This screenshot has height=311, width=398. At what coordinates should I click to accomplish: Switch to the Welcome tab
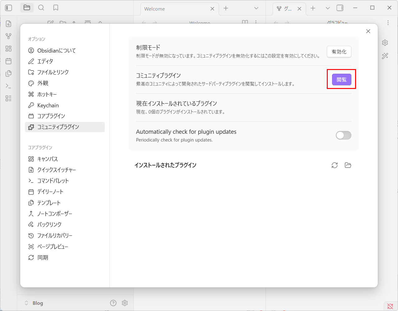point(168,9)
